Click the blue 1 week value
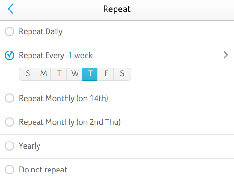 81,55
